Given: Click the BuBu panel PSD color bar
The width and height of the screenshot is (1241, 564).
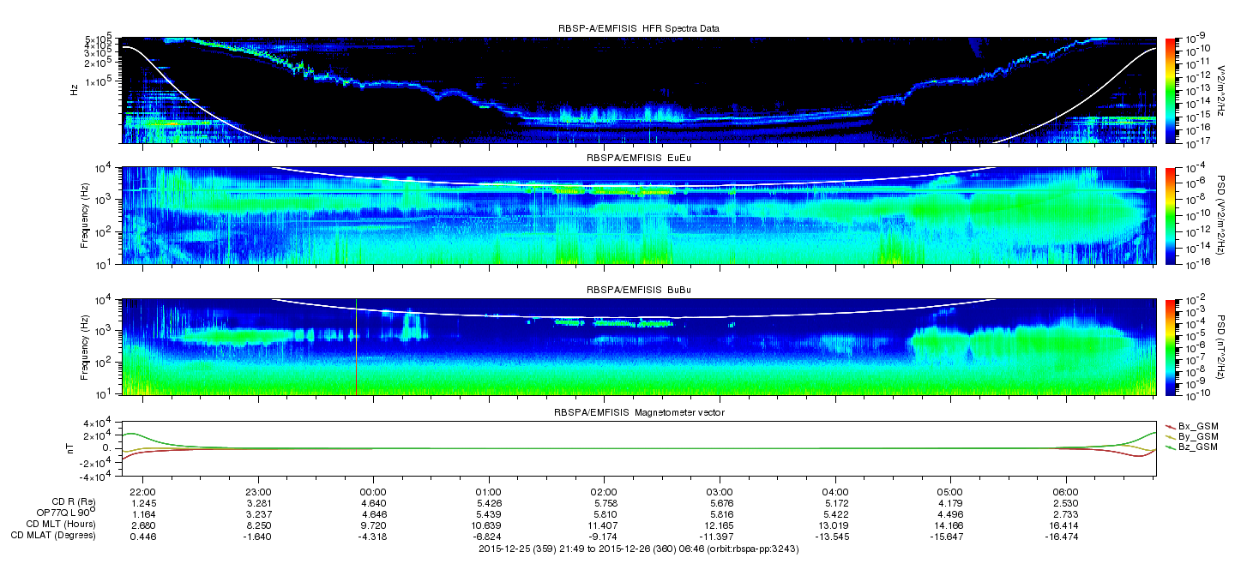Looking at the screenshot, I should [1171, 347].
